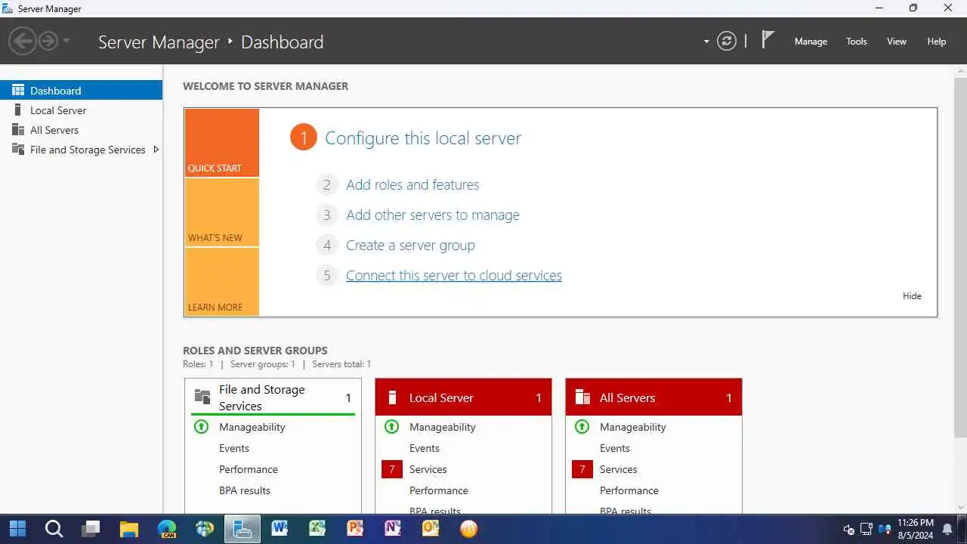
Task: Select All Servers in the sidebar
Action: pyautogui.click(x=82, y=129)
